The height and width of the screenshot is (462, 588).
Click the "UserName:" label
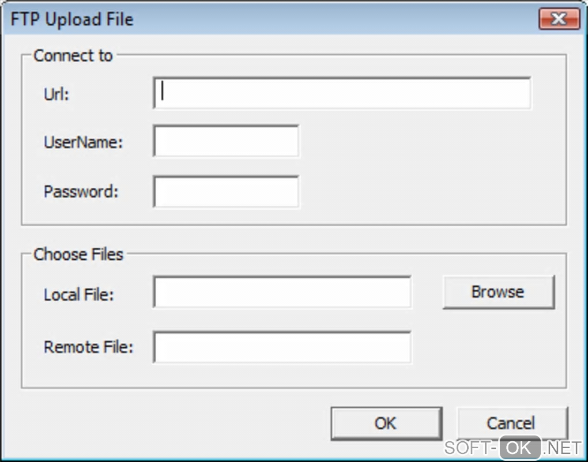coord(83,142)
